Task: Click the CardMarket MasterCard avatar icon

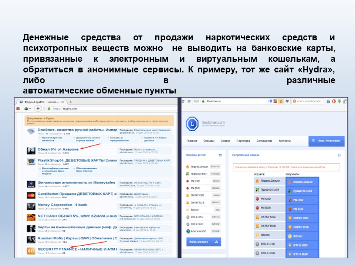Action: (31, 195)
